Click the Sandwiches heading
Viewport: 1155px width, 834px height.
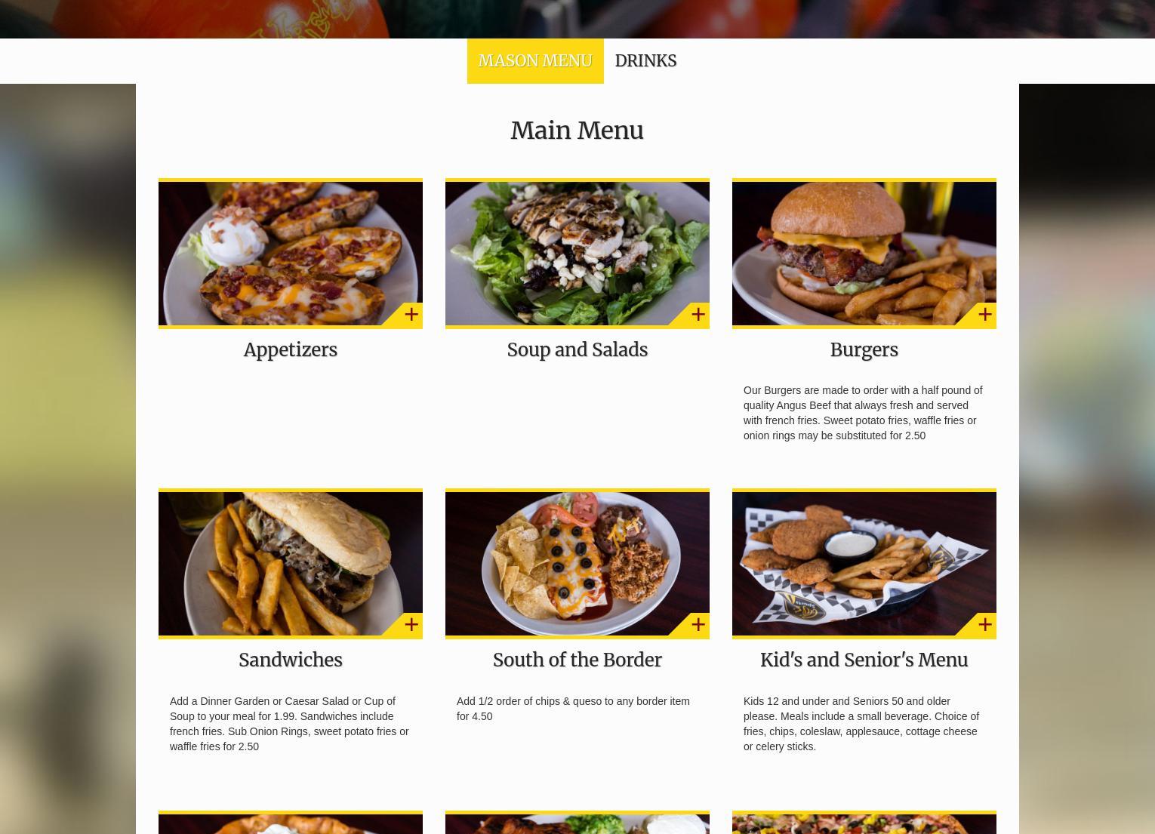coord(291,660)
